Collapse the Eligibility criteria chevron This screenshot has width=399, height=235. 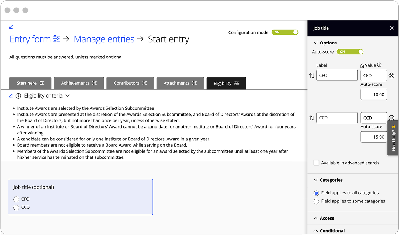point(68,96)
